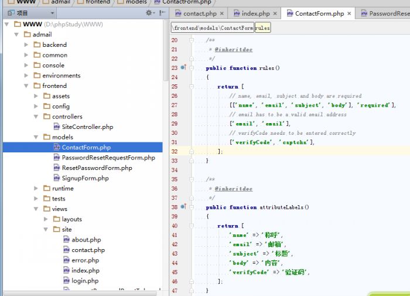410x296 pixels.
Task: Click the override marker beside attributeLabels() function
Action: [x=183, y=207]
